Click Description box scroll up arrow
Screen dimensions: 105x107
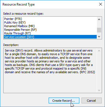point(99,51)
